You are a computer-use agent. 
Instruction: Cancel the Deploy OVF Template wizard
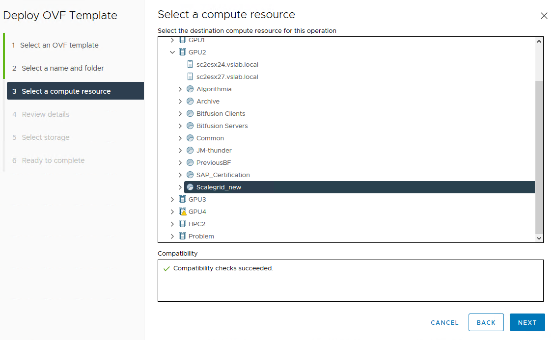pos(444,322)
